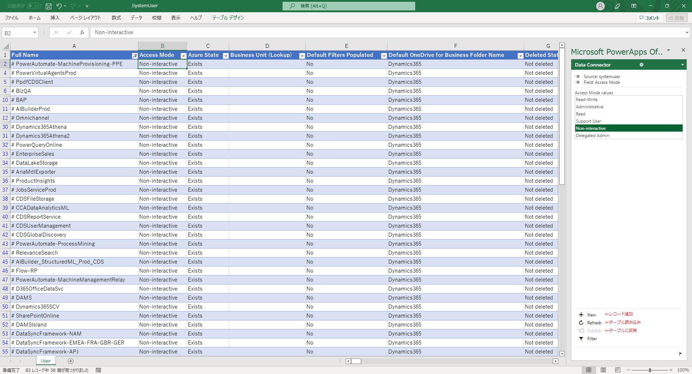Add a new sheet with plus icon
Screen dimensions: 692x374
coord(71,361)
